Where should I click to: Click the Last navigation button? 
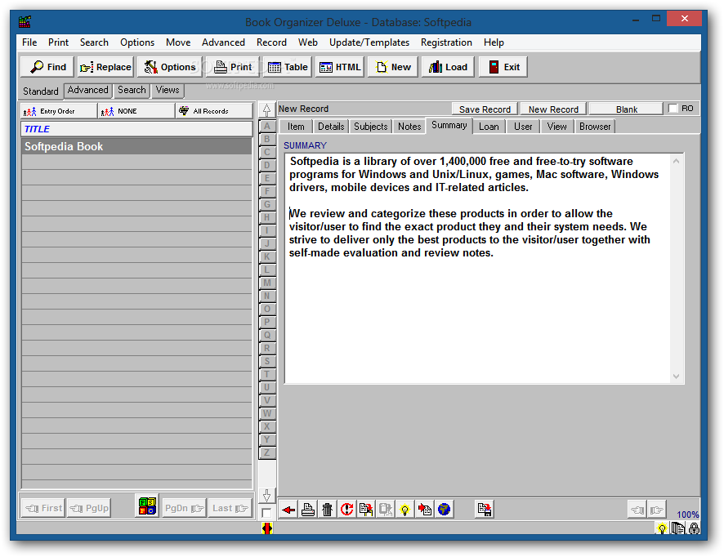click(x=230, y=508)
